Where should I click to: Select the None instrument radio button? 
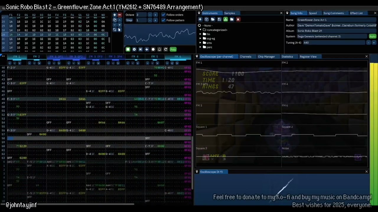[199, 26]
